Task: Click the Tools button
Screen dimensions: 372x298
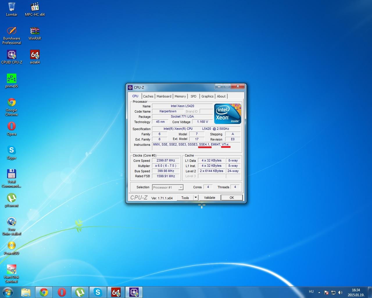Action: (x=185, y=198)
